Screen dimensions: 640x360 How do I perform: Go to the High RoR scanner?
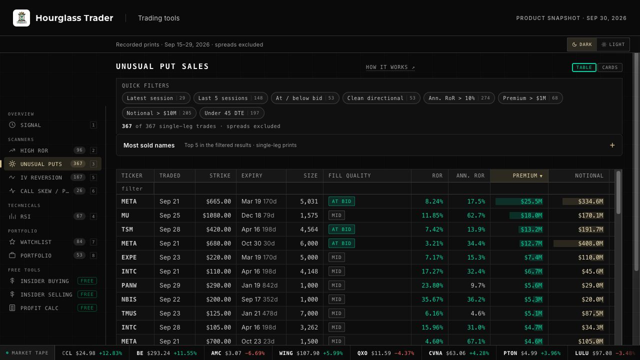coord(52,150)
